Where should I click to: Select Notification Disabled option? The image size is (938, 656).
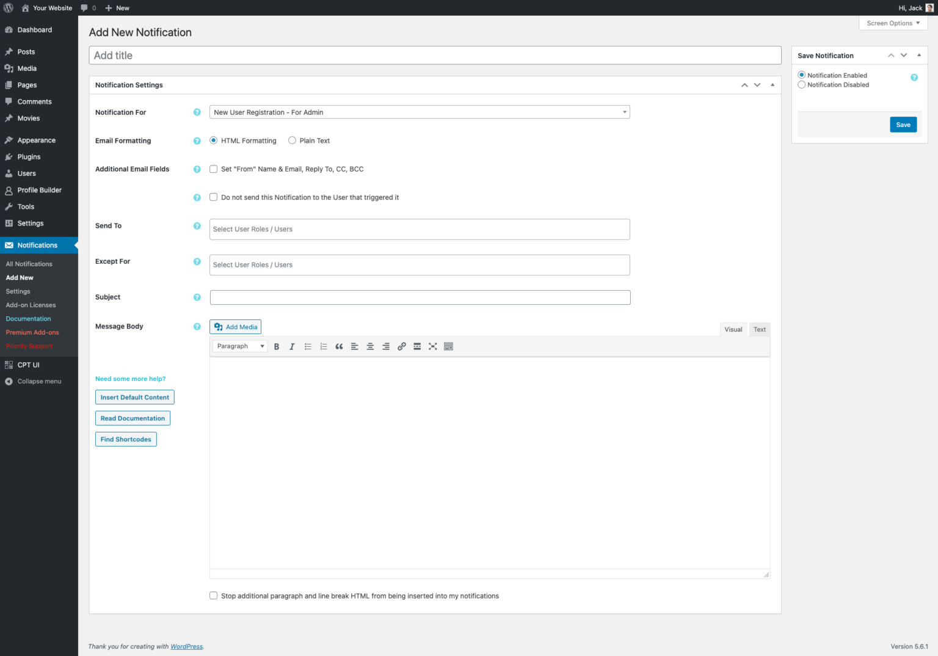tap(801, 84)
